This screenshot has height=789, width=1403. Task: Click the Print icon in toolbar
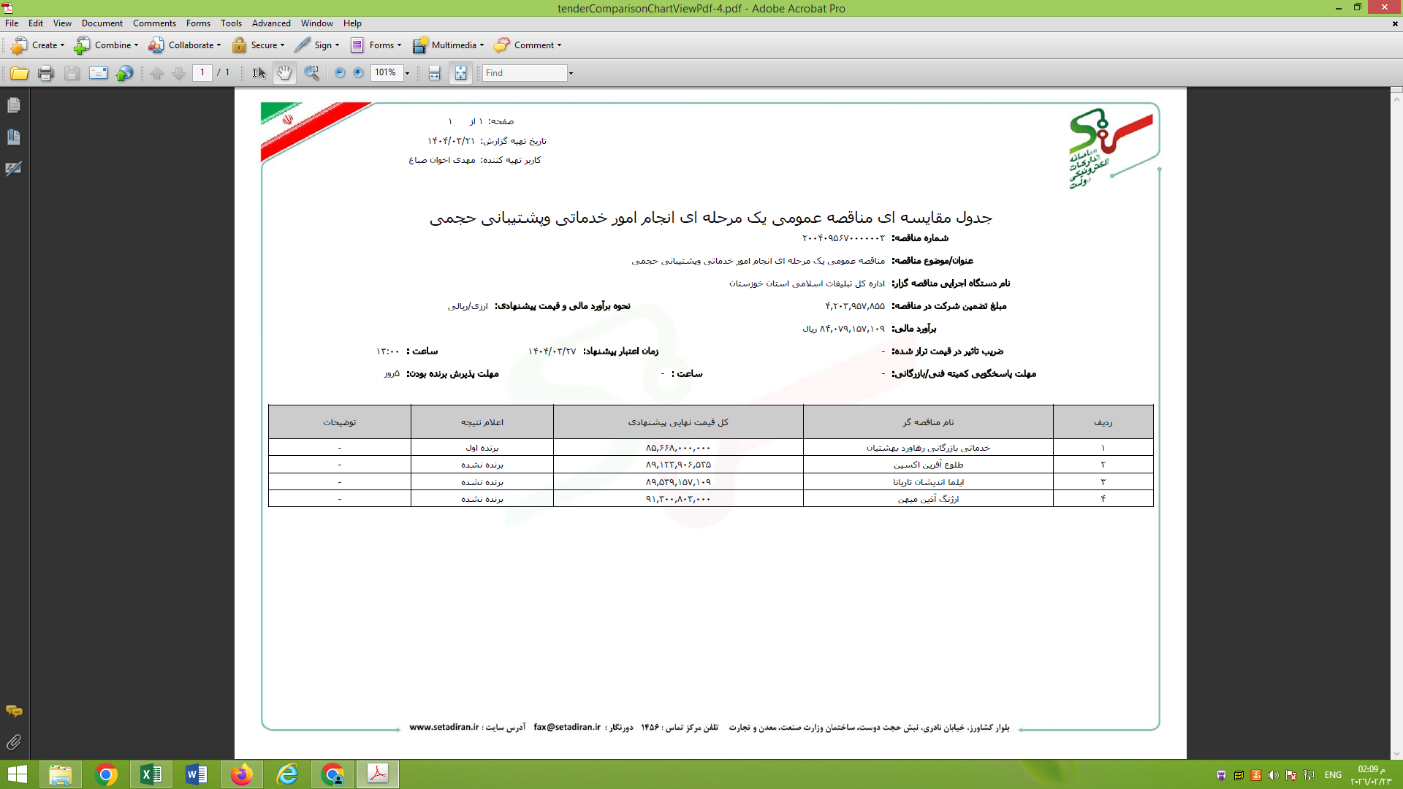[45, 73]
